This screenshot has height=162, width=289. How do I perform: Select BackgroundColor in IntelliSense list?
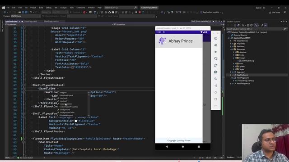[67, 112]
